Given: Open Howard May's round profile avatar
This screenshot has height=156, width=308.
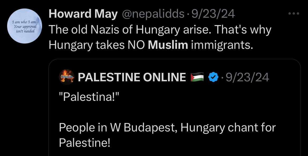Looking at the screenshot, I should 24,26.
